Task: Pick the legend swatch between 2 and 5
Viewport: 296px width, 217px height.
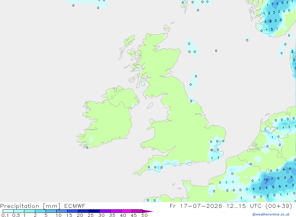Action: pos(40,211)
